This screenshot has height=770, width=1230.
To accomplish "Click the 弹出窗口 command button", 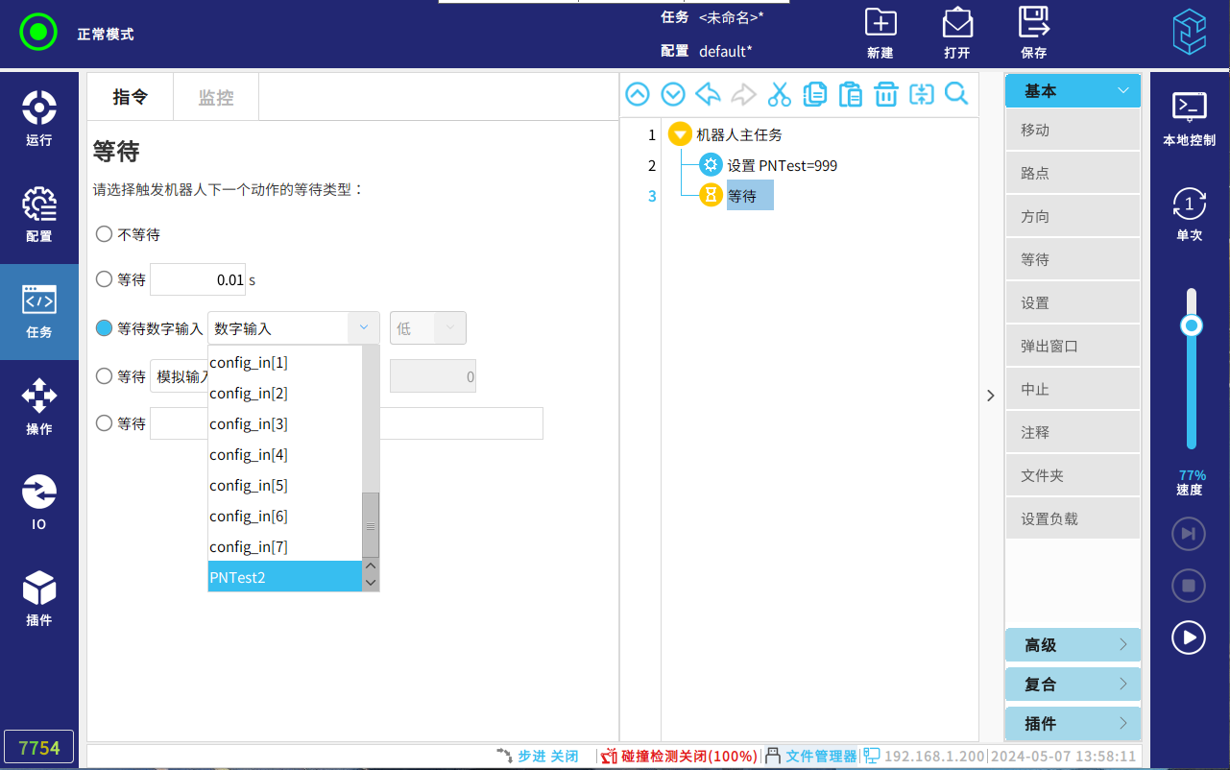I will click(x=1073, y=347).
